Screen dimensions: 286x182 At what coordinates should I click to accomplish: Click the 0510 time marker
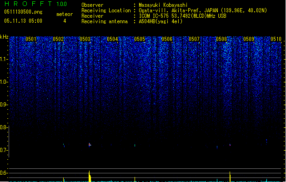tap(276, 39)
